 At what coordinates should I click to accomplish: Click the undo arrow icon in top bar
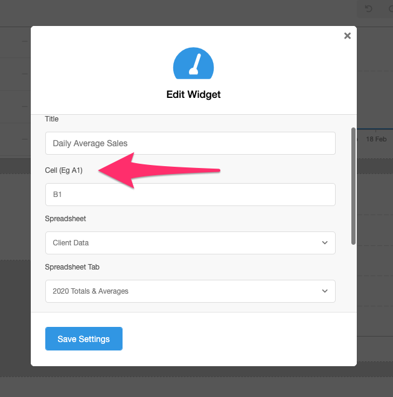coord(368,9)
